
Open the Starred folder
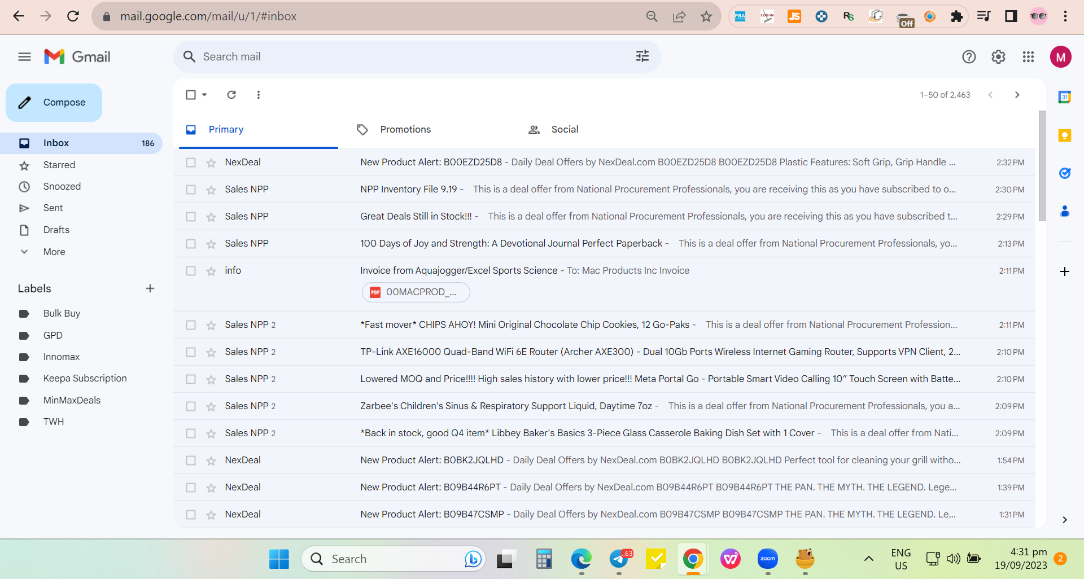pos(81,165)
